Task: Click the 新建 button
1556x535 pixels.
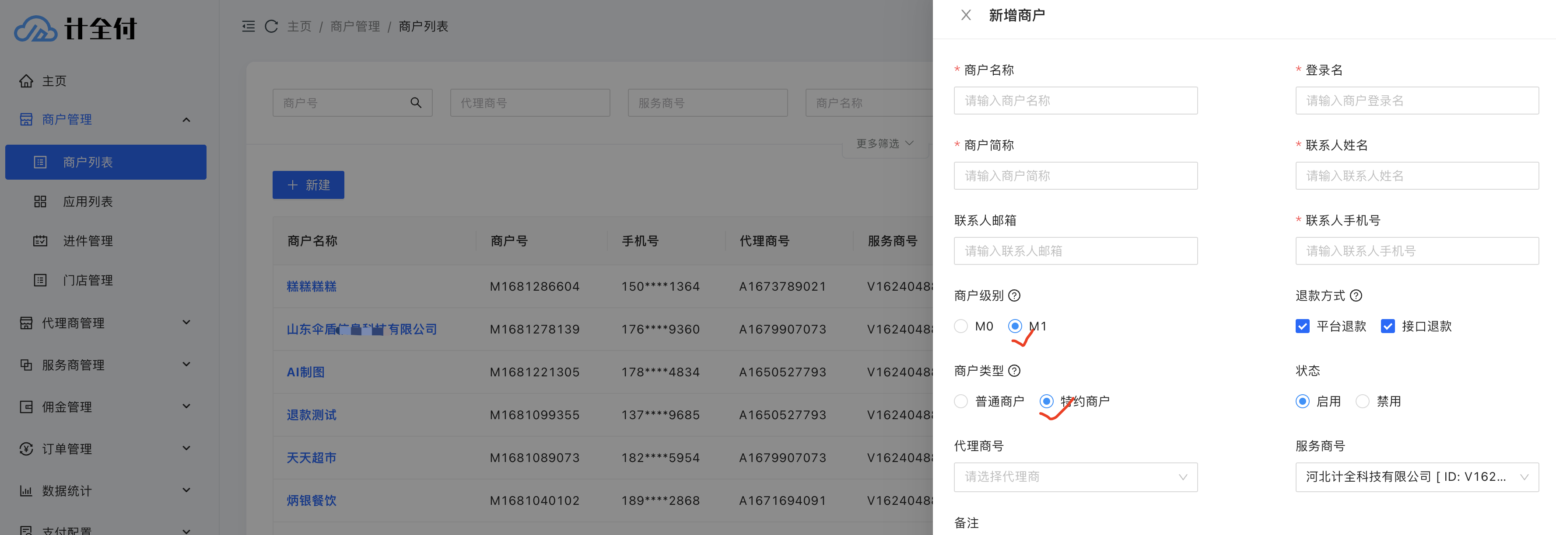Action: (x=308, y=184)
